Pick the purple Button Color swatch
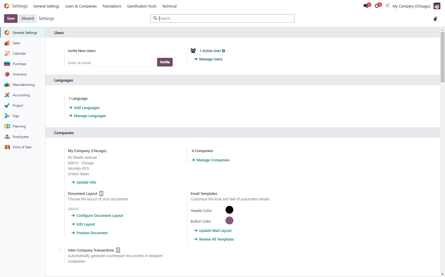The height and width of the screenshot is (277, 445). point(229,220)
